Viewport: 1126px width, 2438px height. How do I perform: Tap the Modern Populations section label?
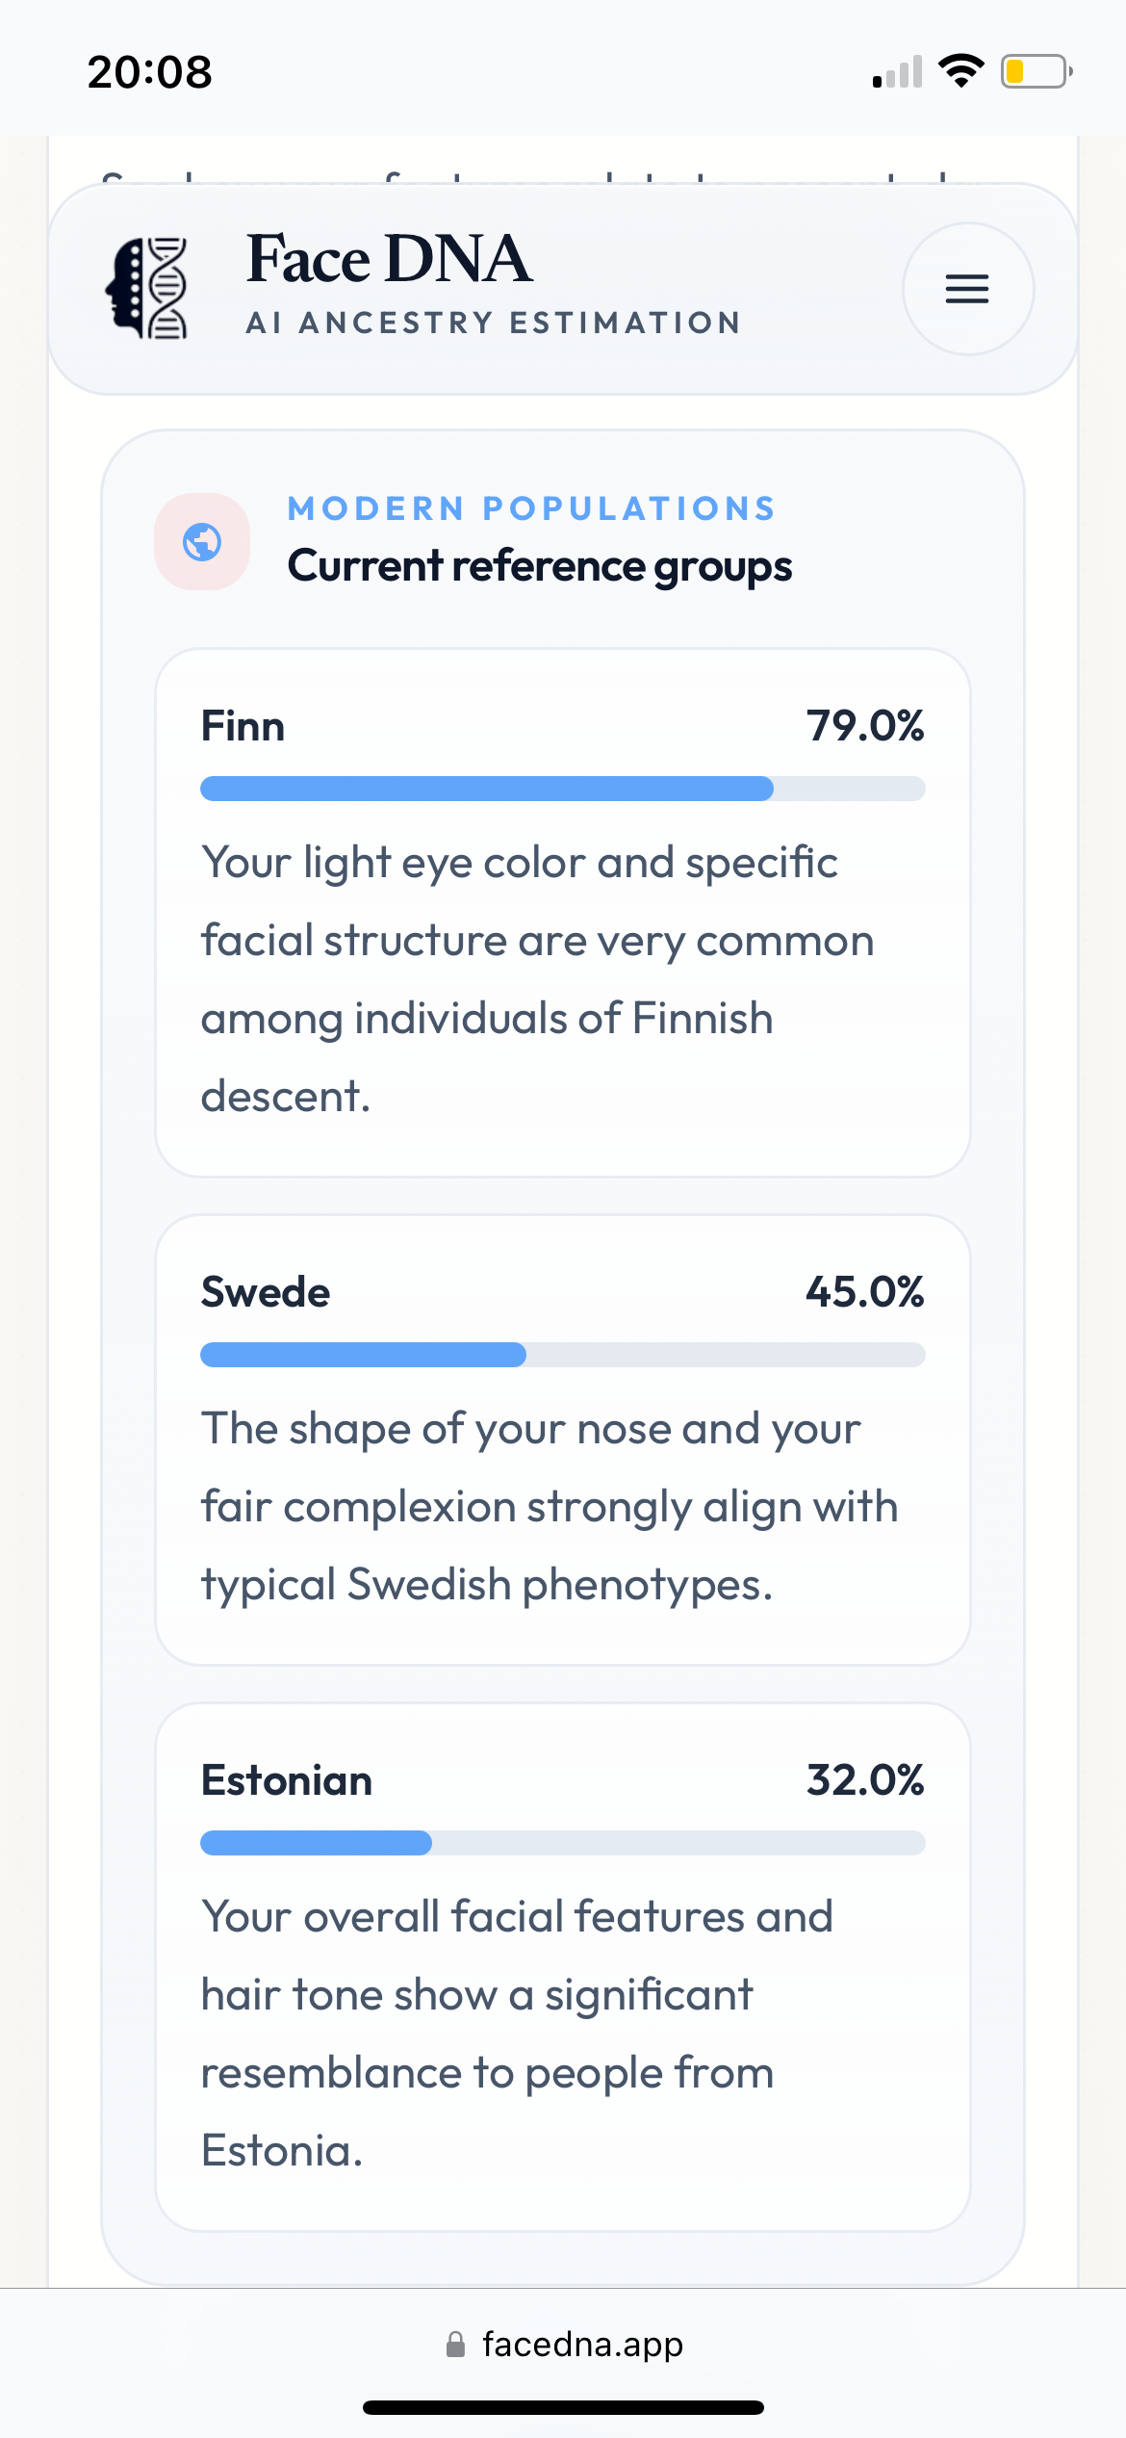pyautogui.click(x=531, y=508)
